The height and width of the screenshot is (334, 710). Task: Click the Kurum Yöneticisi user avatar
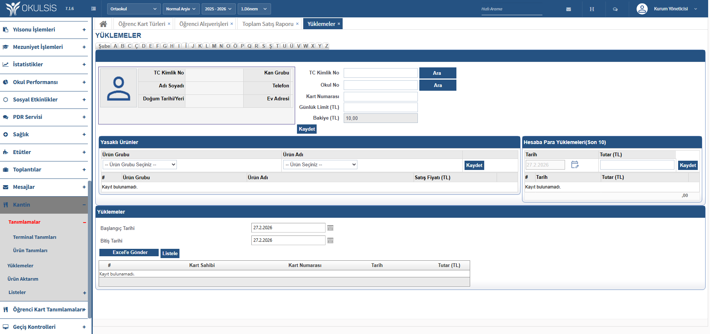642,9
